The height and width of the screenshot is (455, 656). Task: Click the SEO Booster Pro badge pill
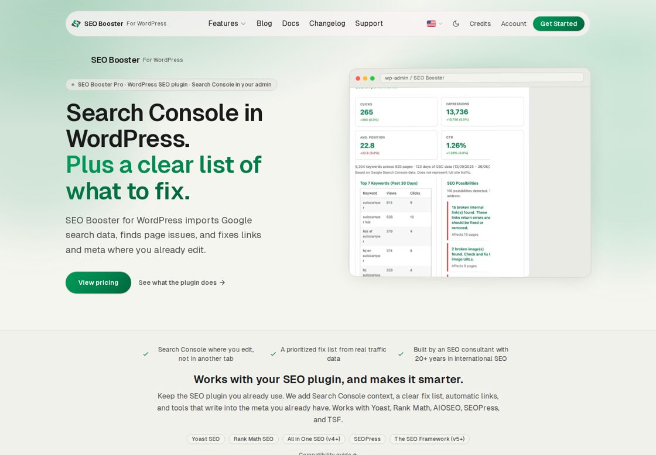[x=172, y=84]
